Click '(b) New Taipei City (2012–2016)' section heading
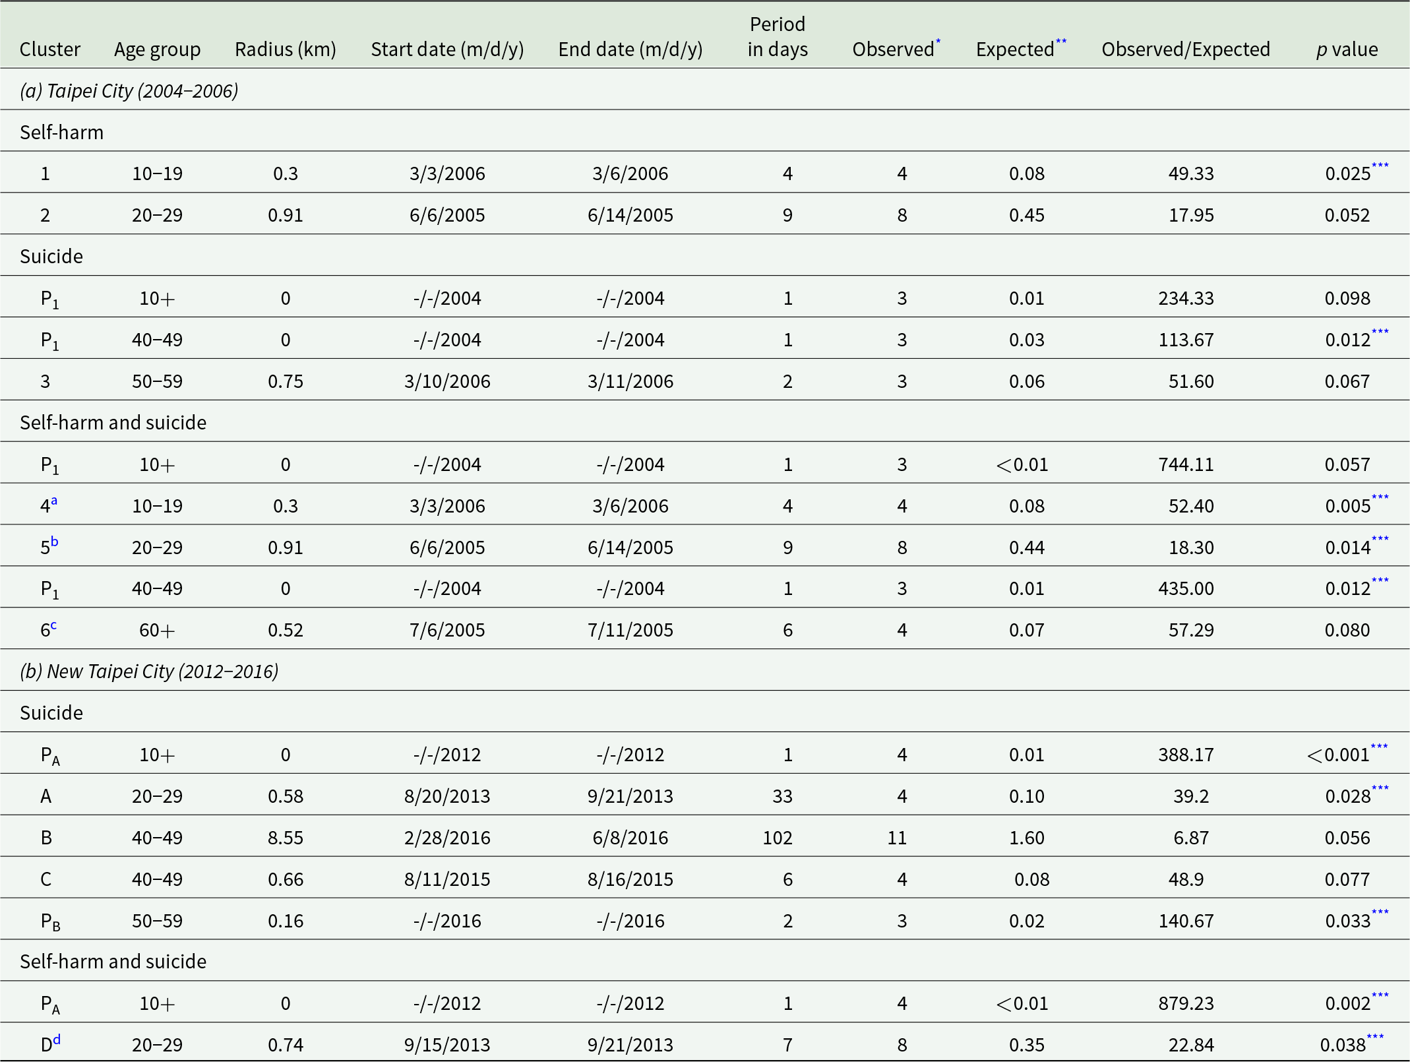The width and height of the screenshot is (1410, 1062). click(149, 672)
